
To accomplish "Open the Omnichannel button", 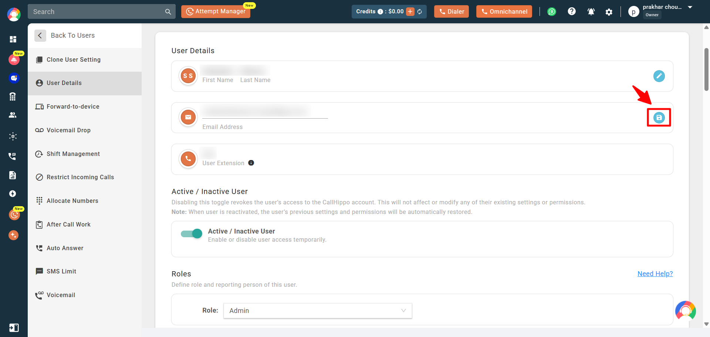I will [504, 12].
